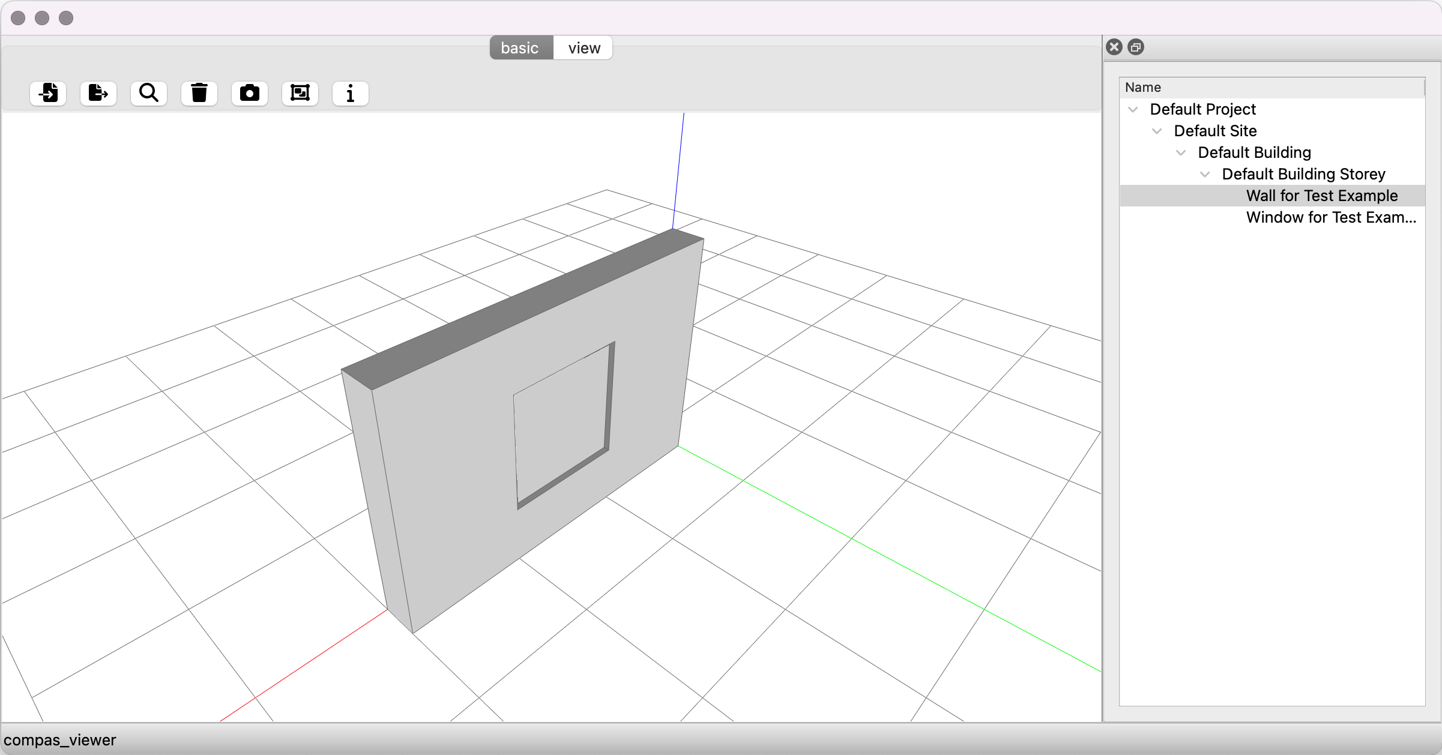The image size is (1442, 755).
Task: Take a screenshot with camera icon
Action: click(250, 93)
